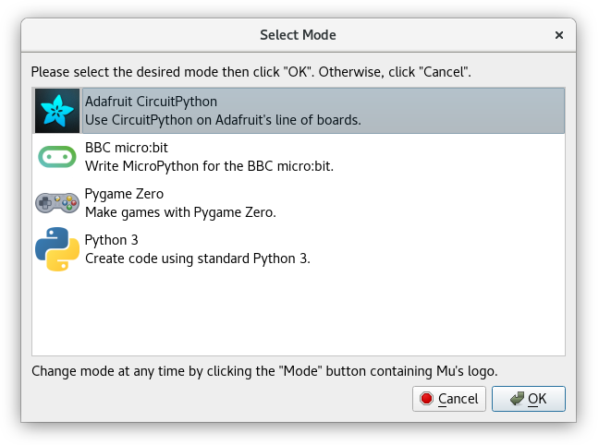Image resolution: width=599 pixels, height=445 pixels.
Task: Click the Adafruit star flower icon
Action: 57,111
